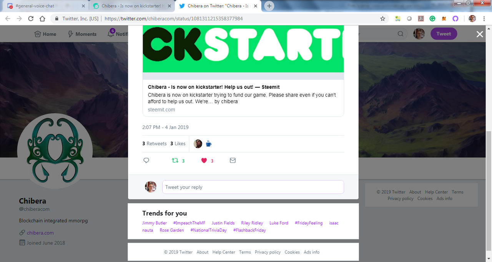Open the Moments menu item
The width and height of the screenshot is (492, 262).
[x=82, y=34]
